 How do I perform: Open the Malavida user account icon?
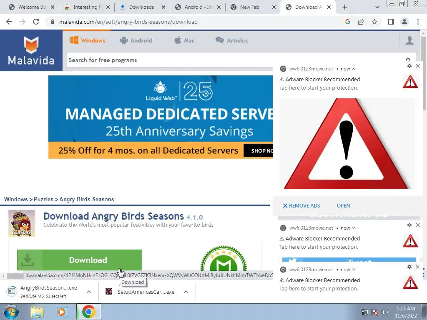click(409, 40)
